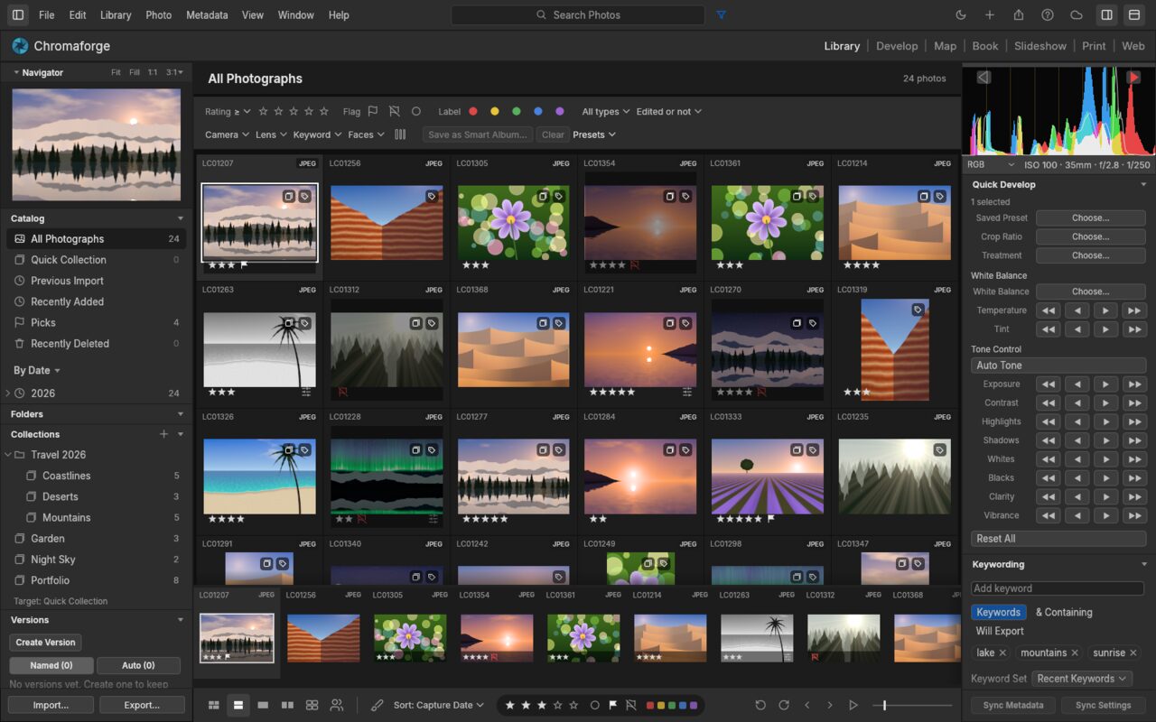The width and height of the screenshot is (1156, 722).
Task: Open the Library menu in menu bar
Action: [x=116, y=15]
